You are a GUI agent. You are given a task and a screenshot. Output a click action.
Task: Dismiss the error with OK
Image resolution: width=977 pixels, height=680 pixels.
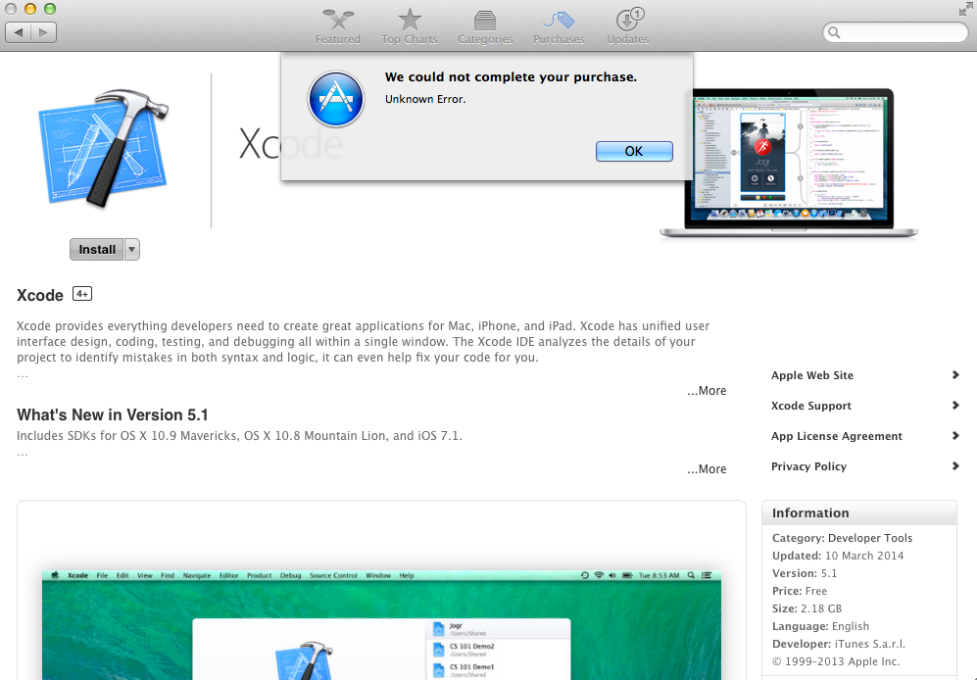(x=633, y=151)
